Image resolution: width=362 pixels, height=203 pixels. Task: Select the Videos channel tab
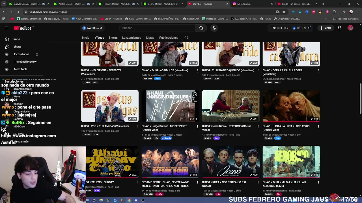[x=99, y=38]
